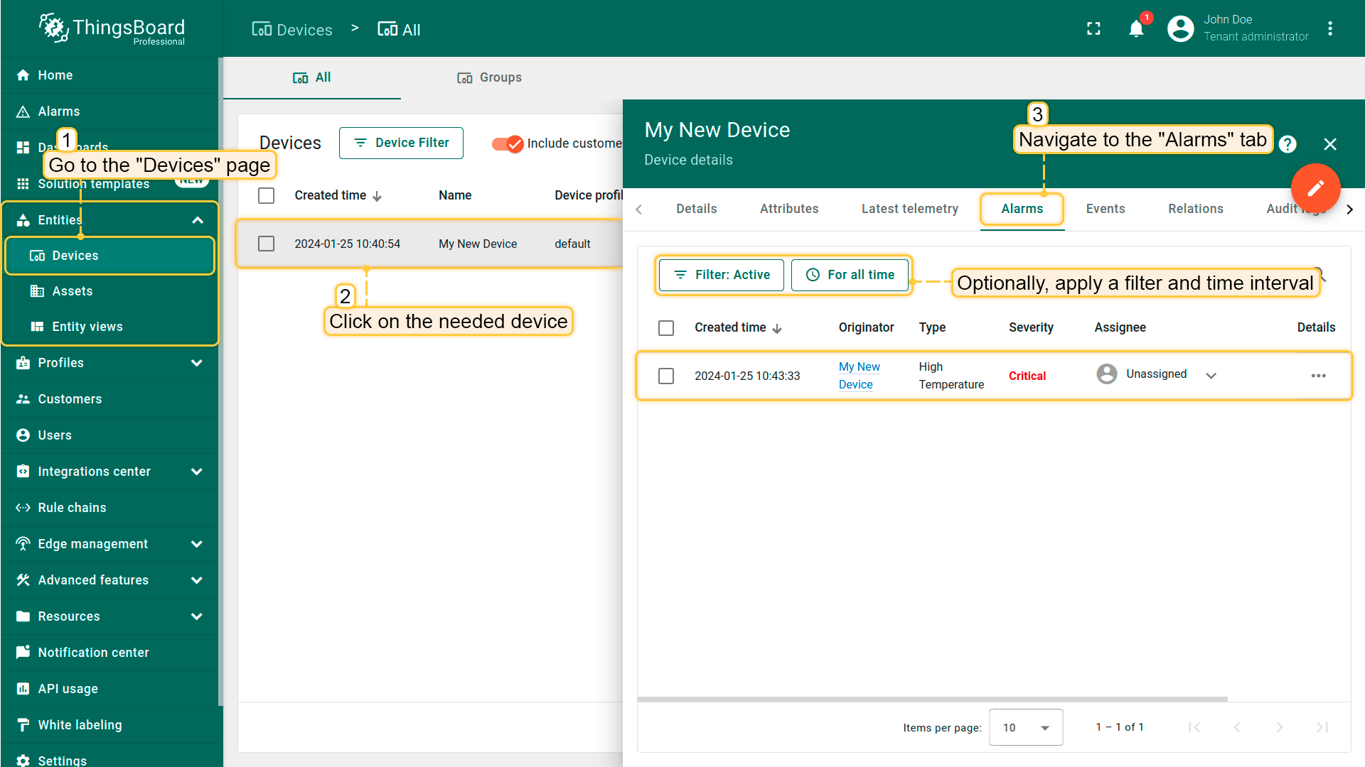Screen dimensions: 1365x767
Task: Check the My New Device row checkbox
Action: (267, 244)
